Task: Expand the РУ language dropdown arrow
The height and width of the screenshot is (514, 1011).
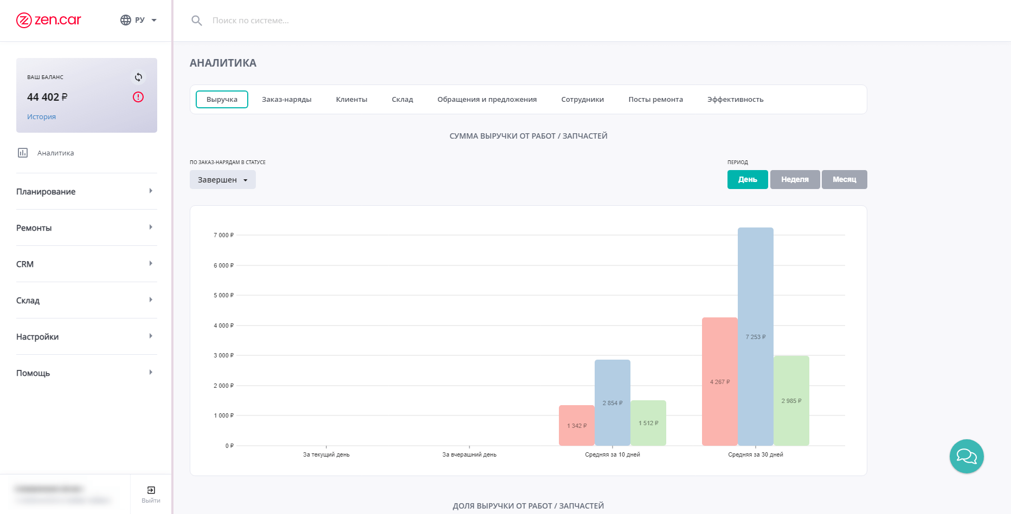Action: tap(154, 20)
